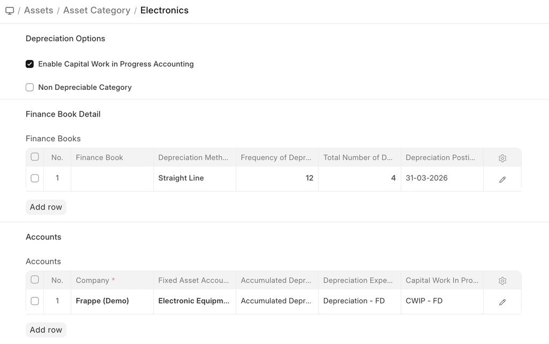
Task: Click the Electronics breadcrumb label
Action: click(164, 10)
